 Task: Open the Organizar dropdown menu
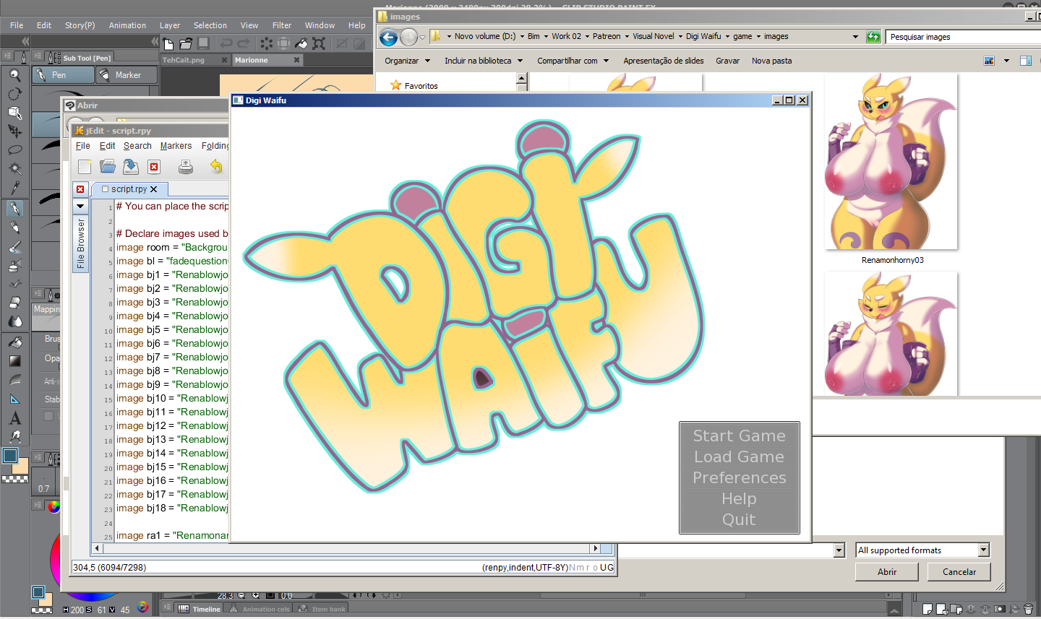tap(407, 61)
